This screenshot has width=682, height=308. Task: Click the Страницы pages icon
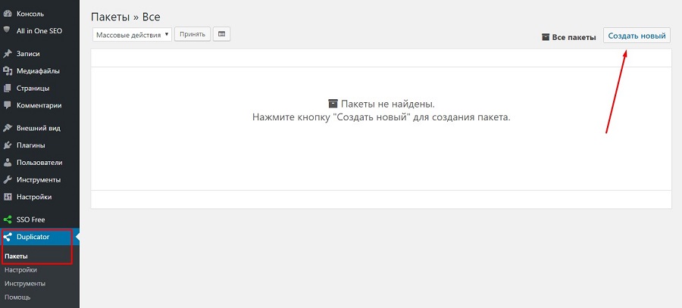[7, 89]
